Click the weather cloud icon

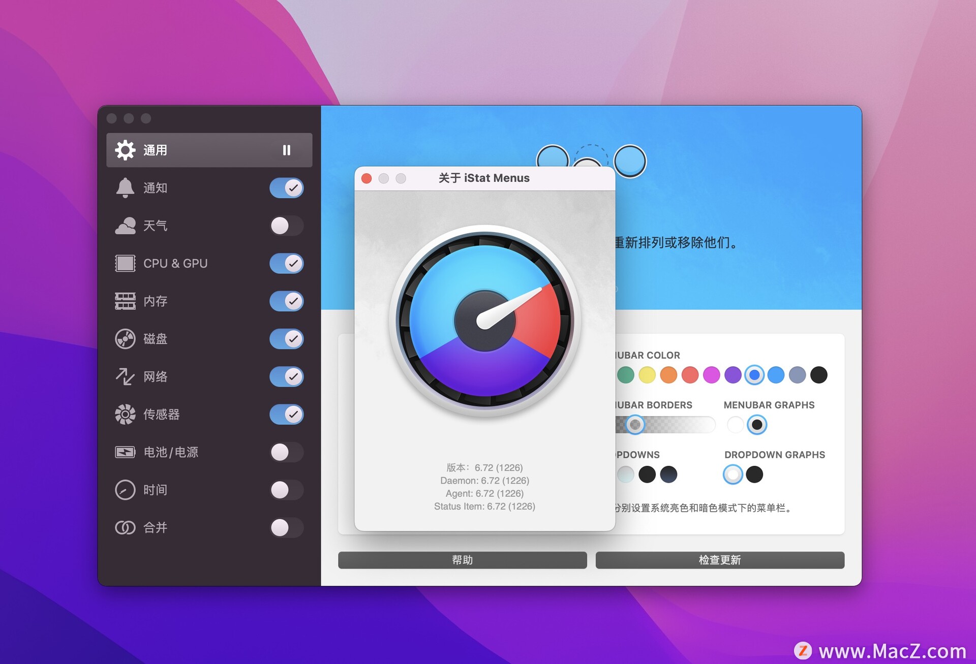[x=125, y=226]
